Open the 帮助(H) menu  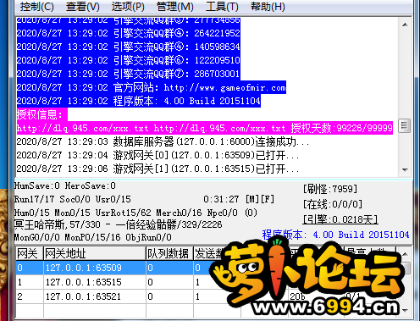coord(268,7)
